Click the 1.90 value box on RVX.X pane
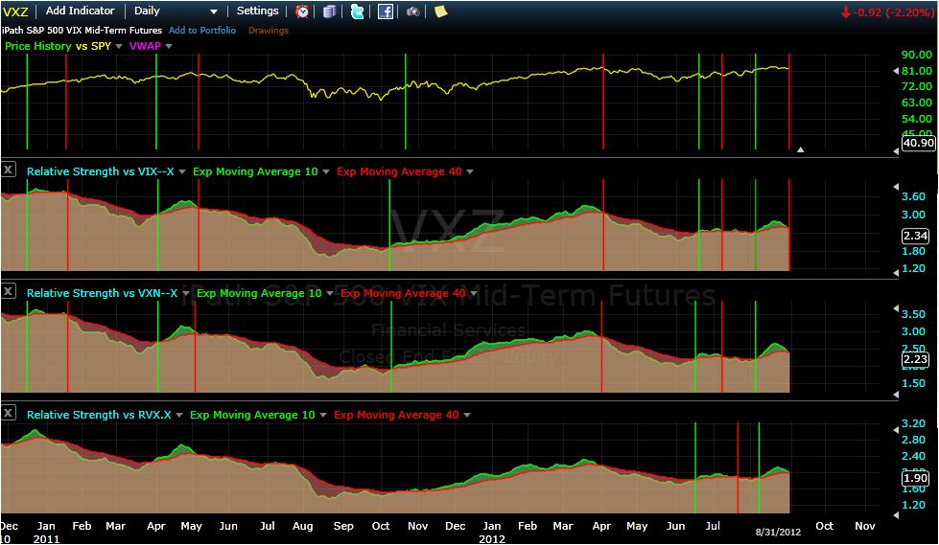Screen dimensions: 939x545 915,478
